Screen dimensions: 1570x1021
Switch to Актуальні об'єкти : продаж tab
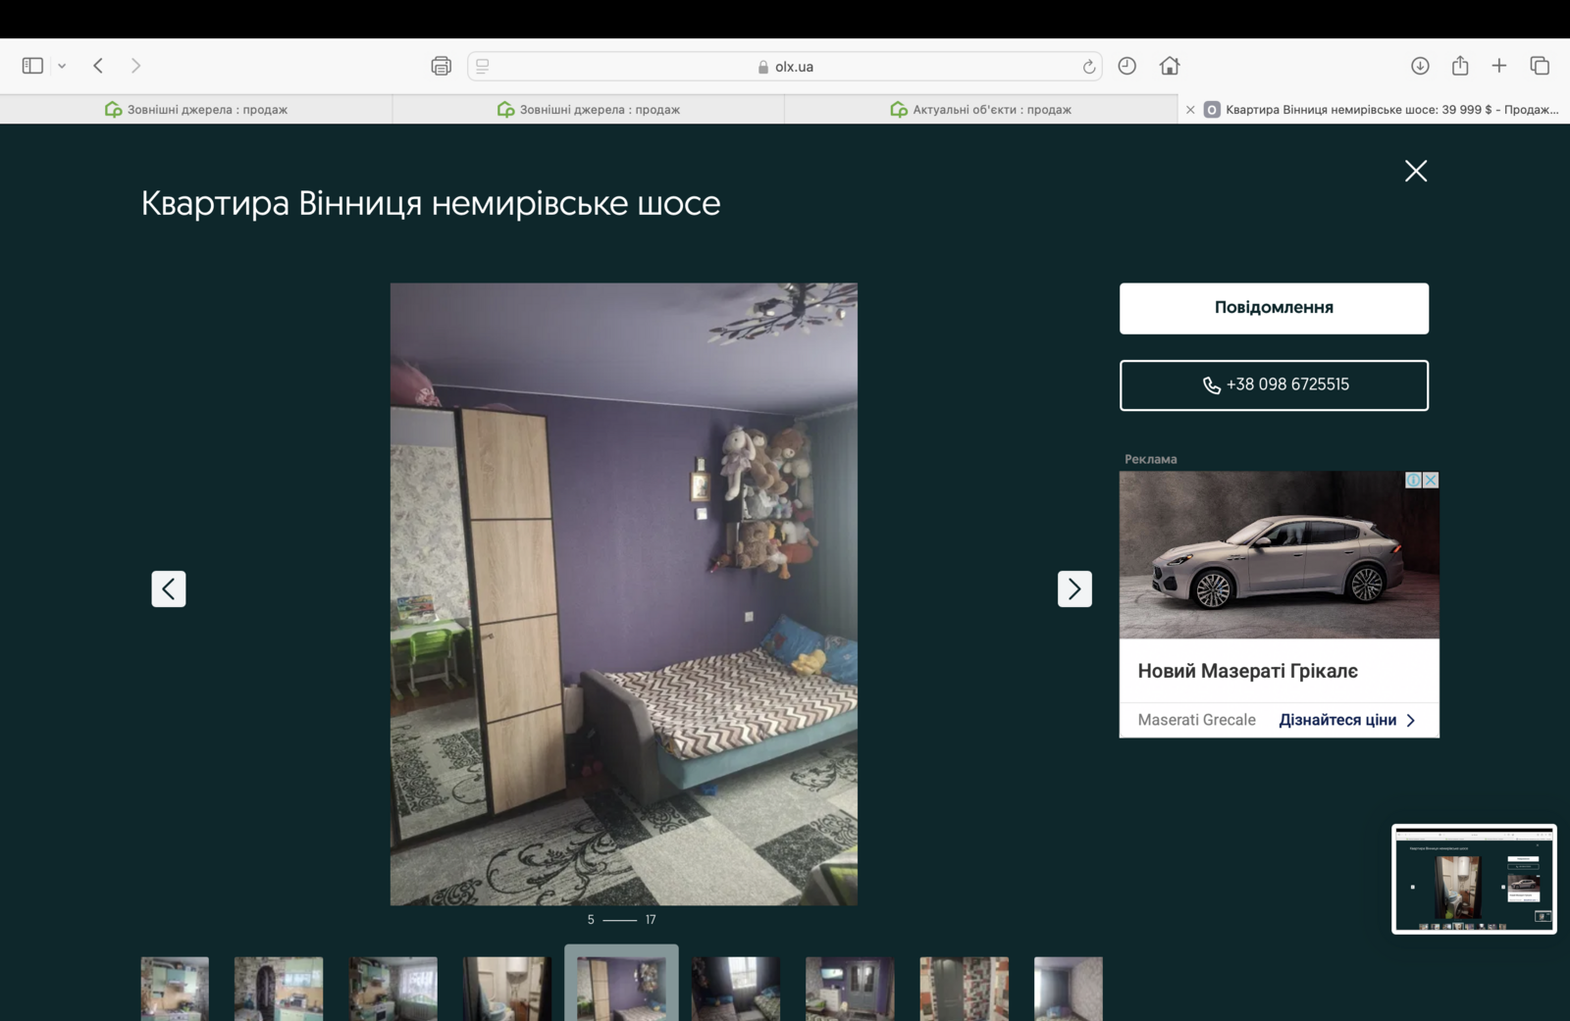(x=980, y=109)
